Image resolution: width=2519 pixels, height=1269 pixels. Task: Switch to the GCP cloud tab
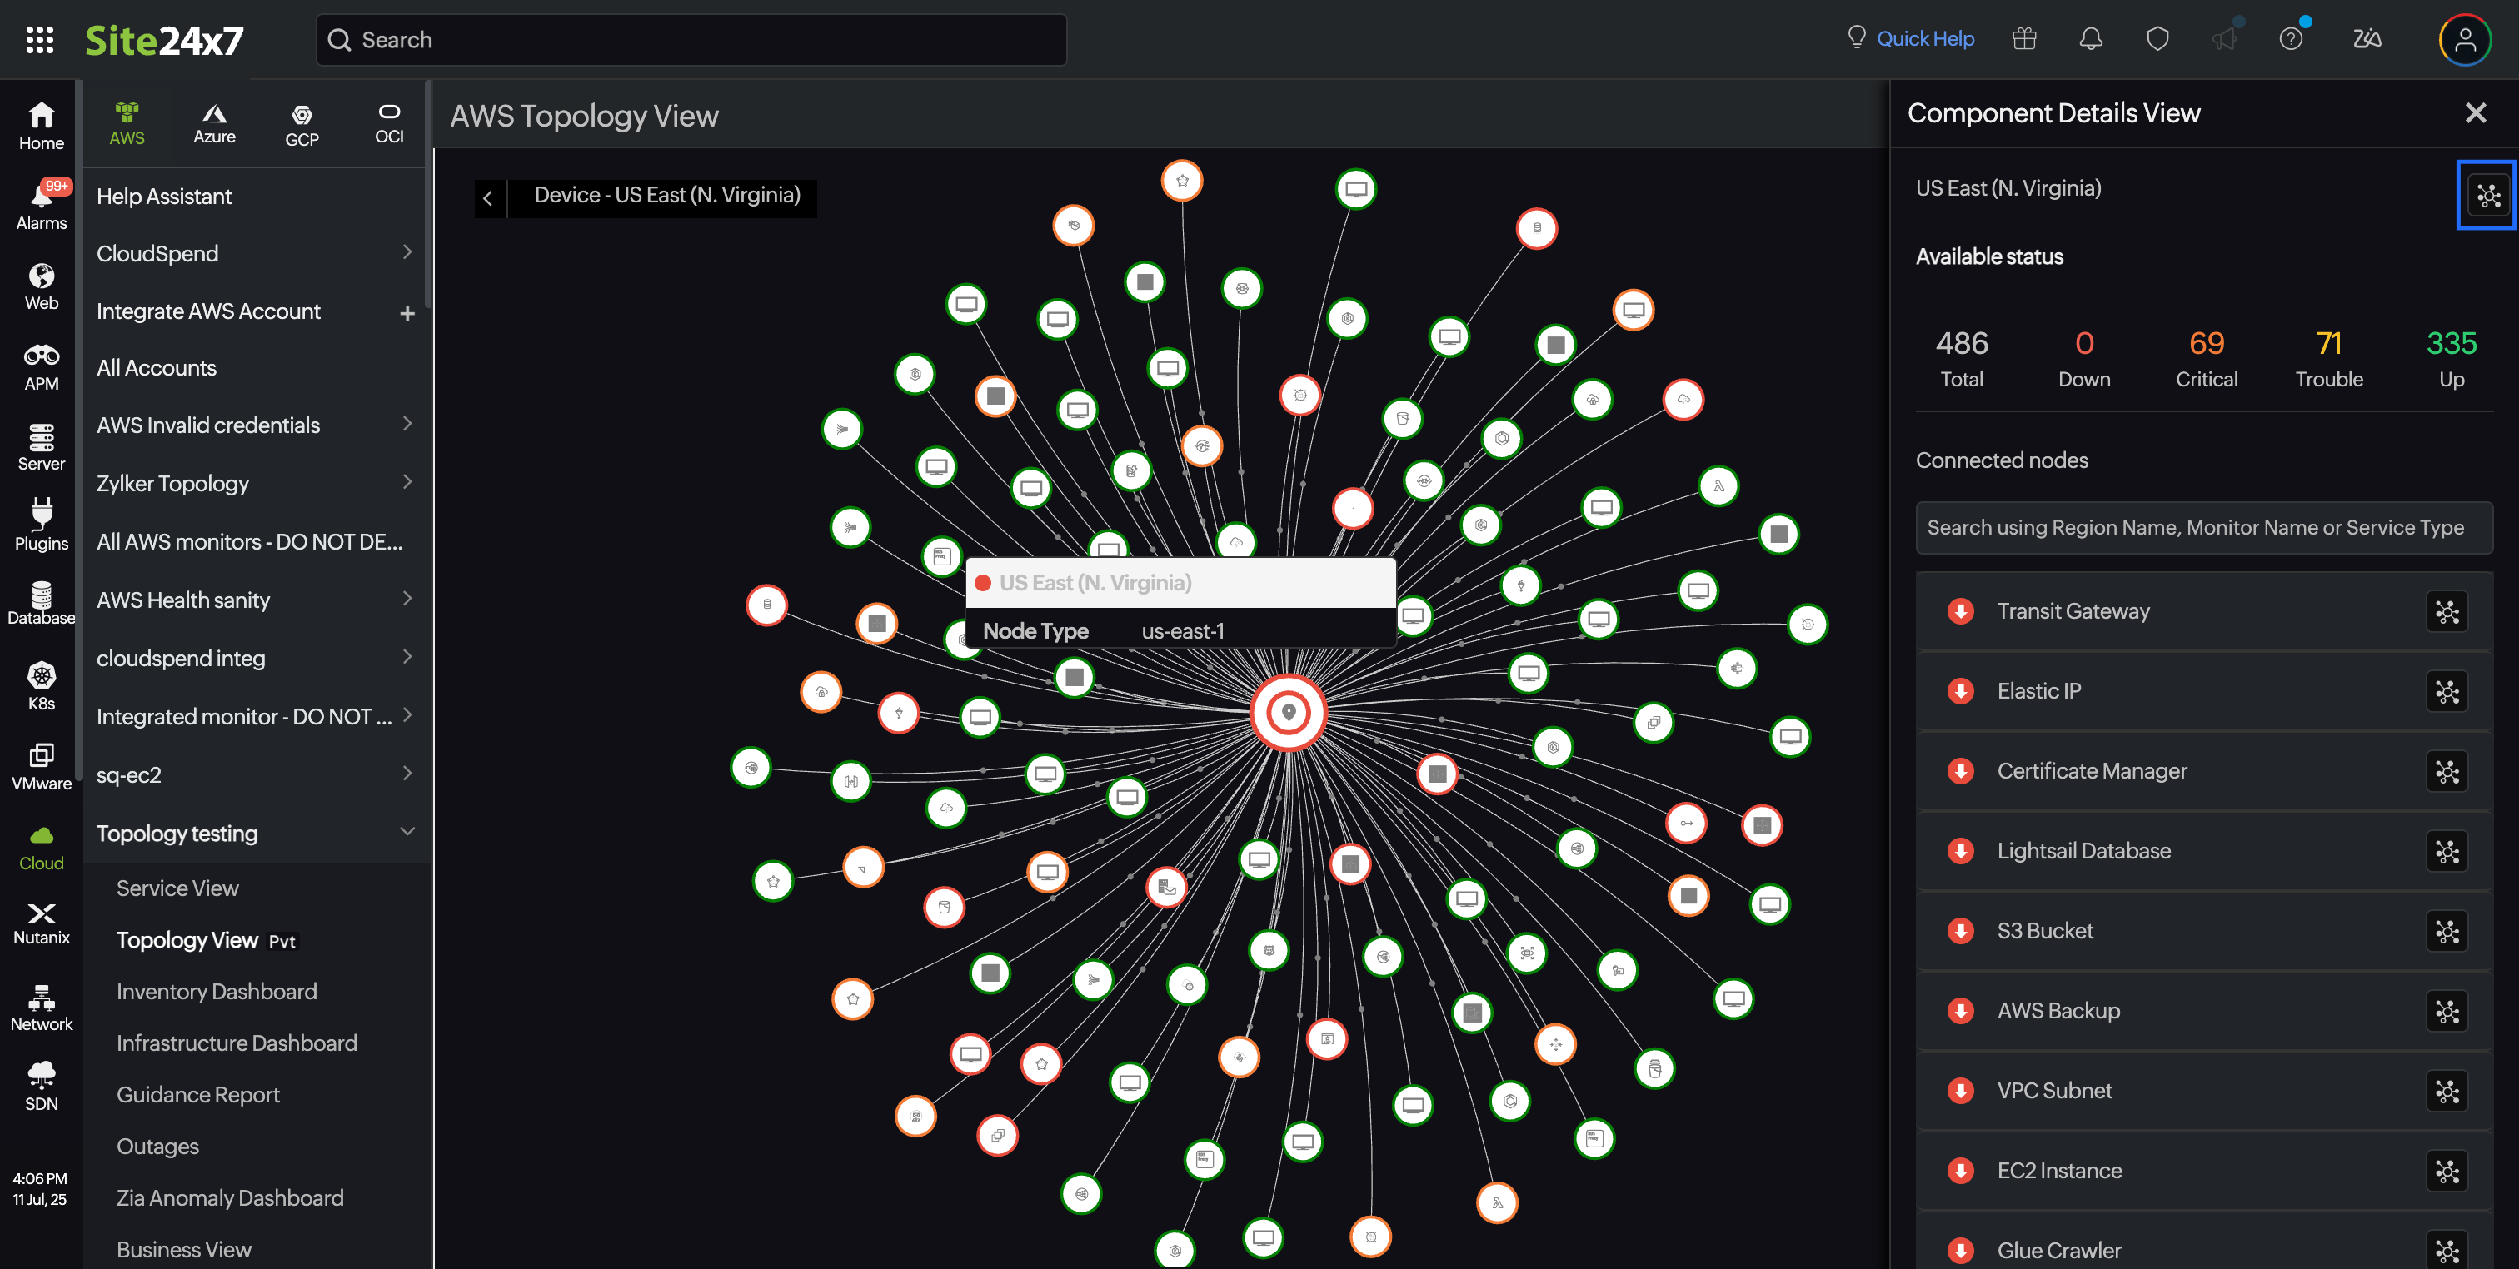point(302,124)
